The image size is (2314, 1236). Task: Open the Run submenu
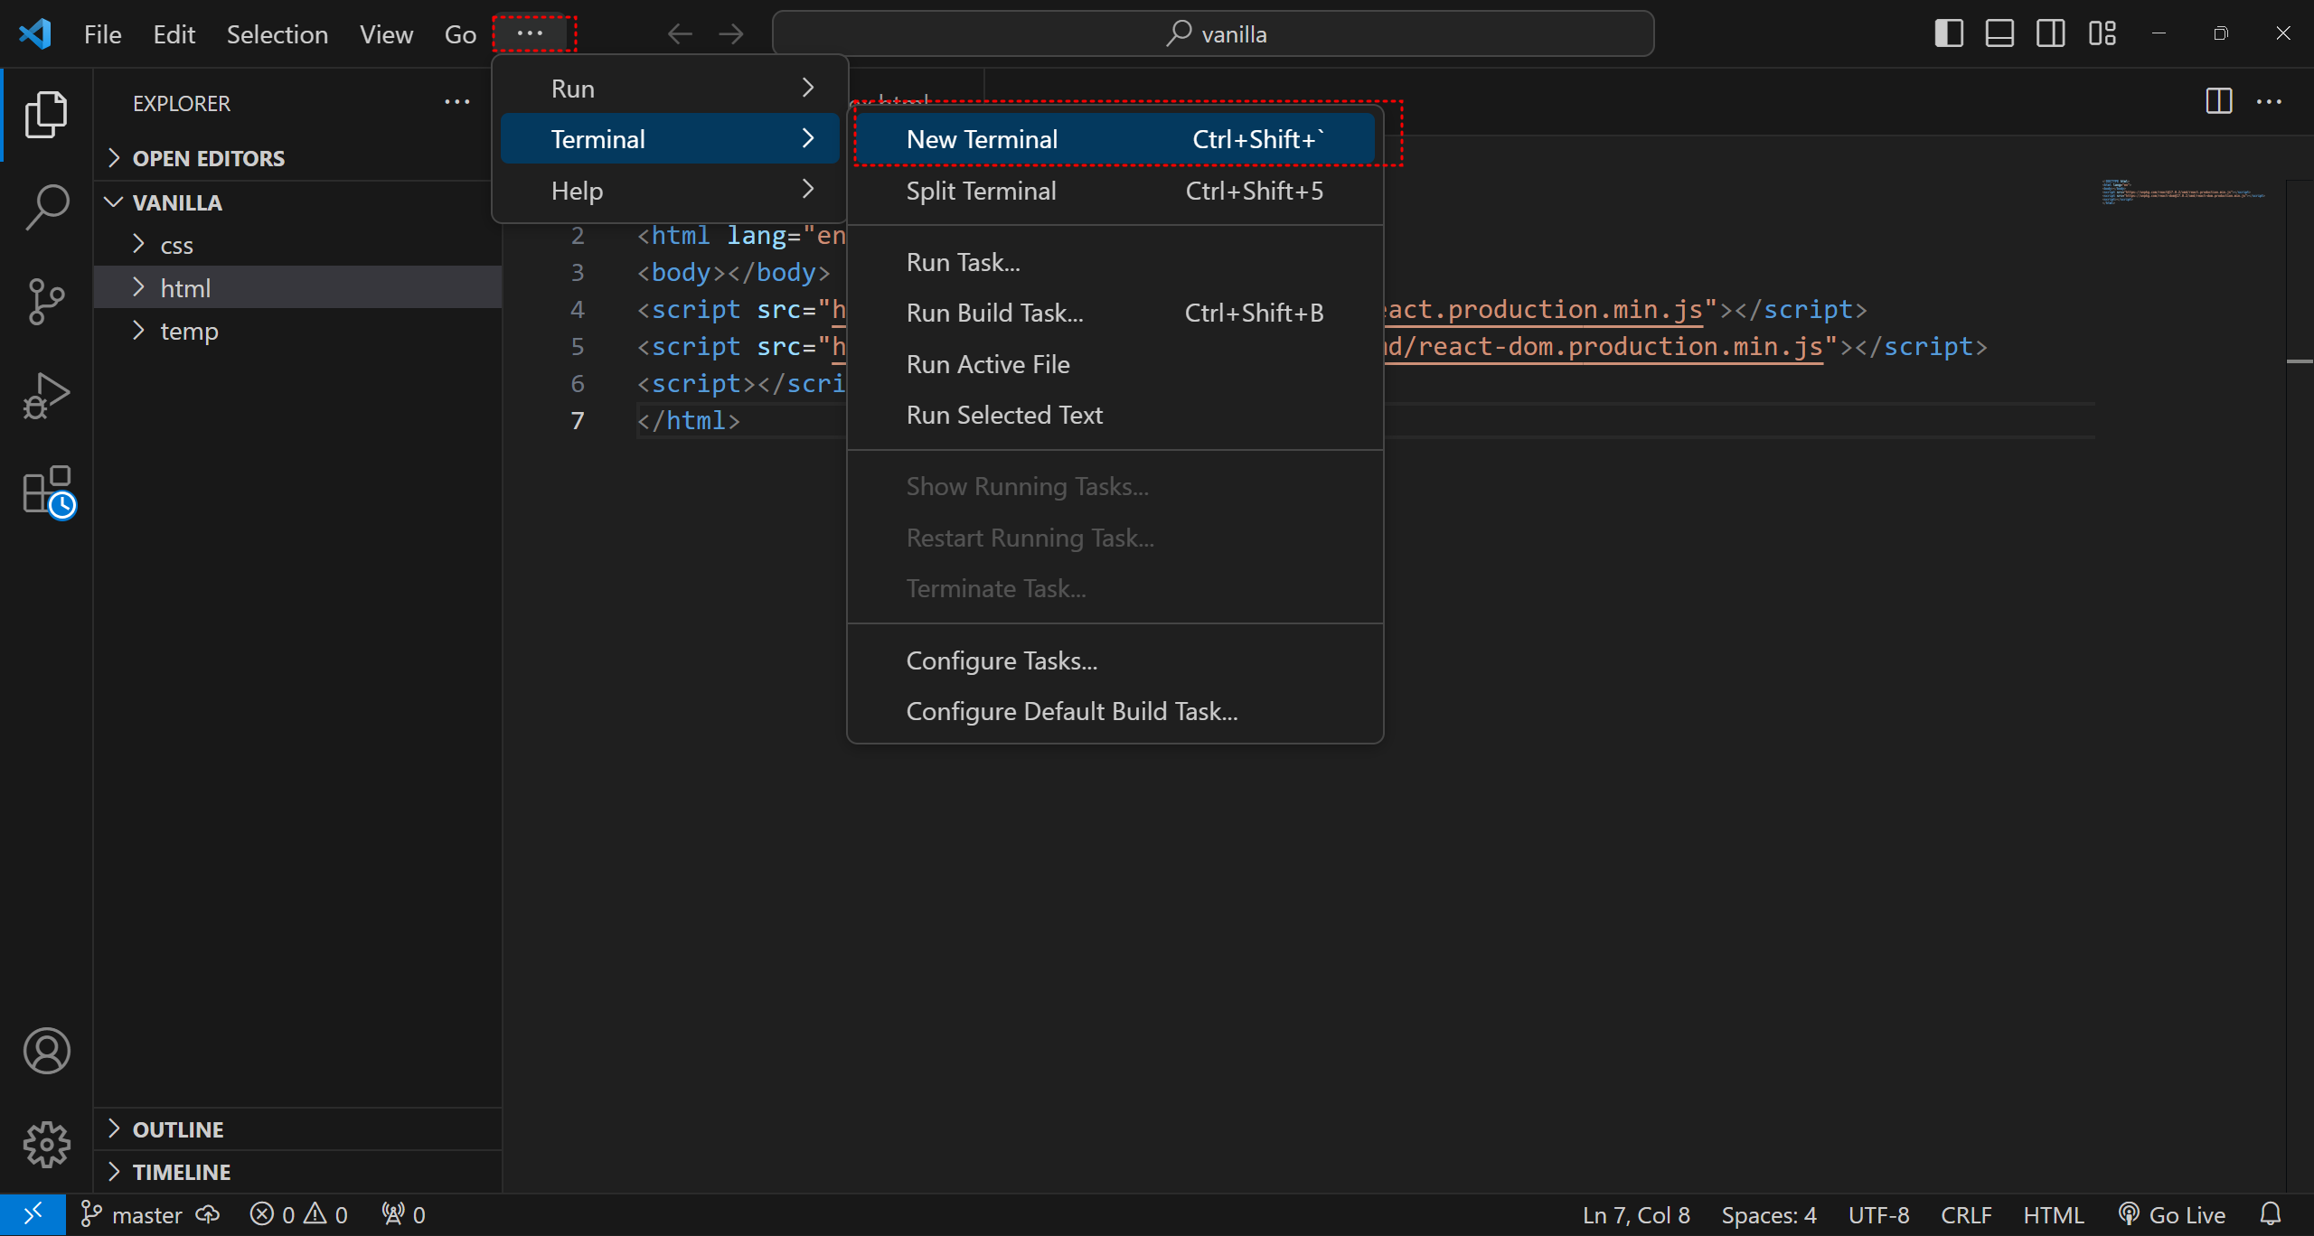pyautogui.click(x=670, y=89)
